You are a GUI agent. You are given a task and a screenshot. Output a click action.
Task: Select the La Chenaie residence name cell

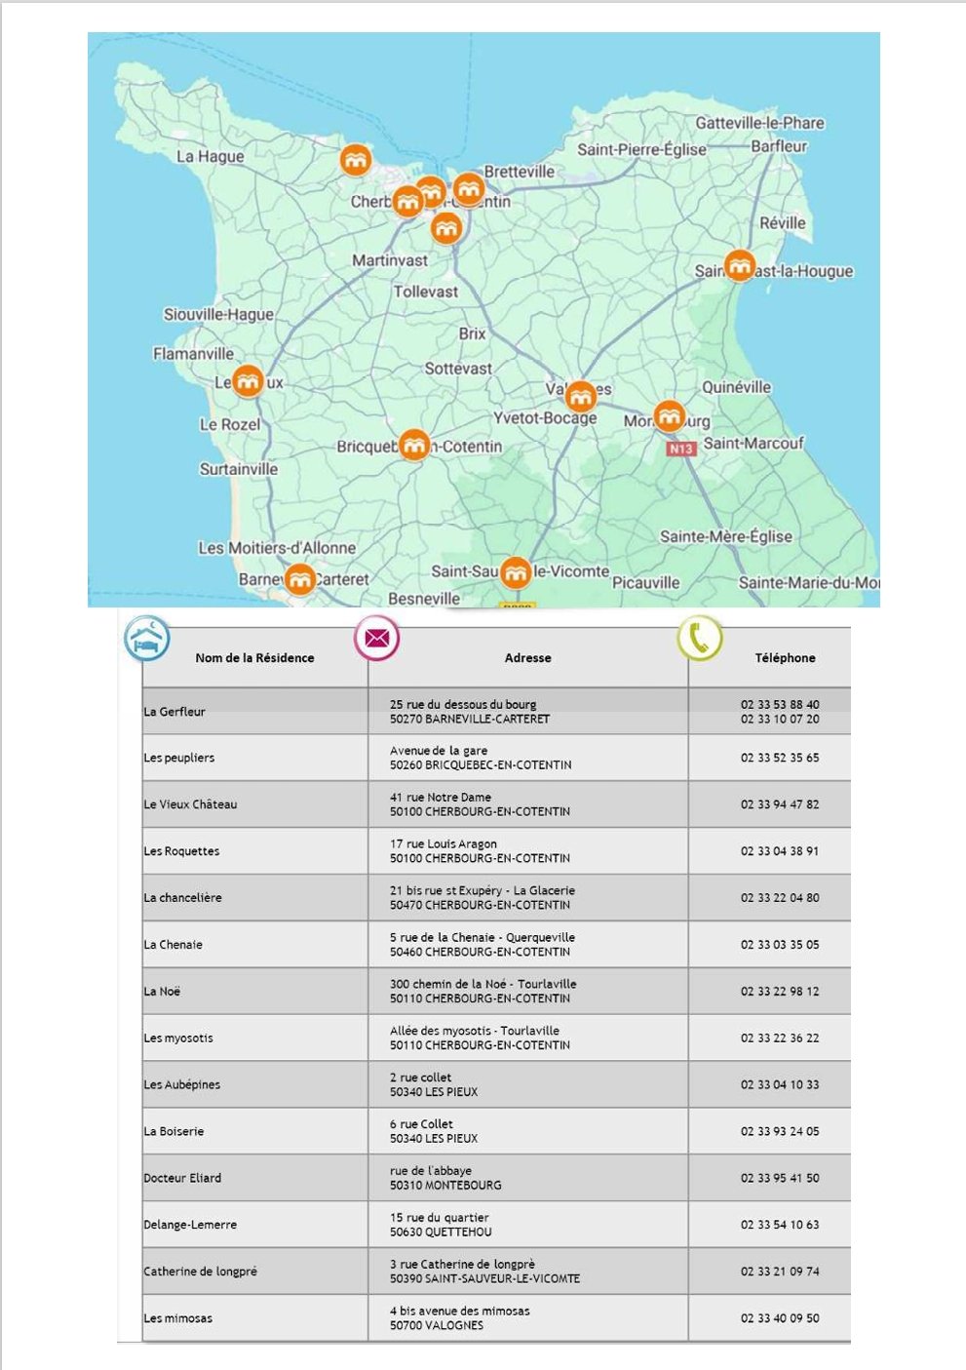[x=174, y=945]
